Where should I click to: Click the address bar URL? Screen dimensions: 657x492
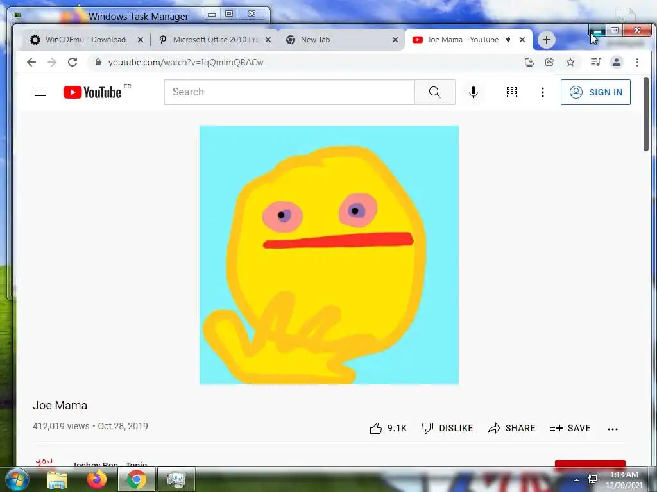[x=185, y=62]
